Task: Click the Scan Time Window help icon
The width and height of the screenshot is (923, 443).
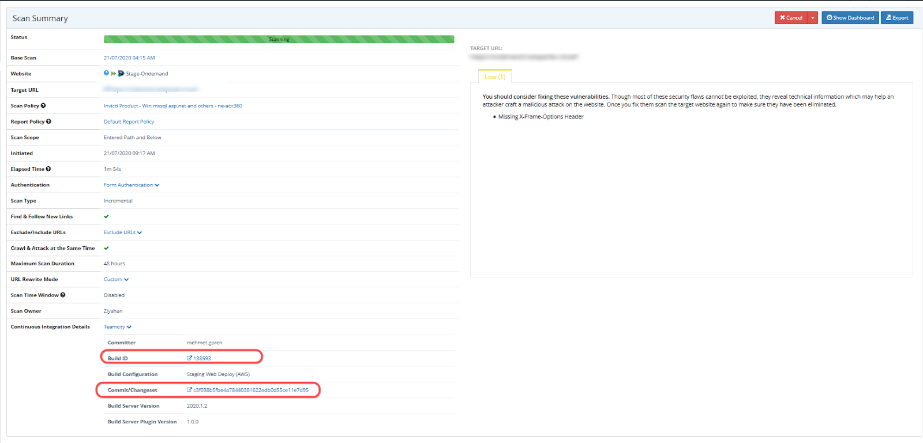Action: (63, 295)
